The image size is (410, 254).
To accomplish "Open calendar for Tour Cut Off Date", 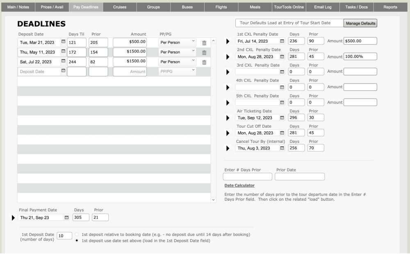I will pos(282,133).
